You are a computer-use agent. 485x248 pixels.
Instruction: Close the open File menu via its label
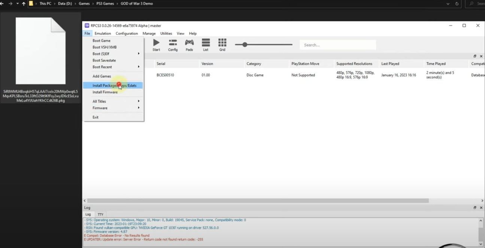click(87, 34)
